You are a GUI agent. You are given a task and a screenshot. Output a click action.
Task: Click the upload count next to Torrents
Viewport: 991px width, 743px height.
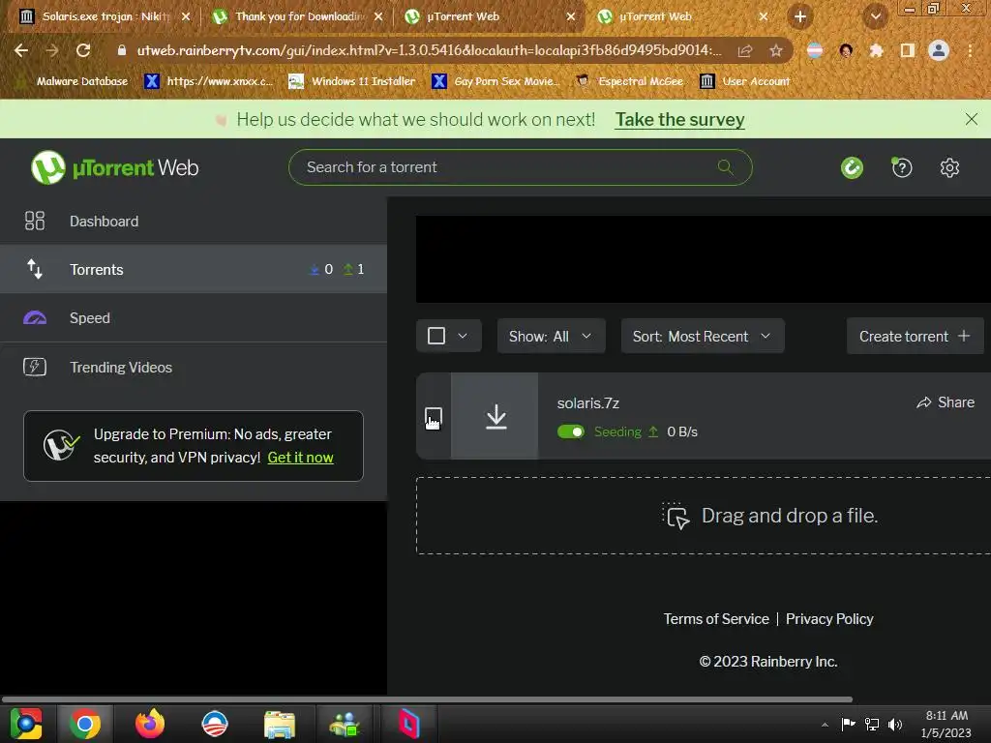point(353,269)
